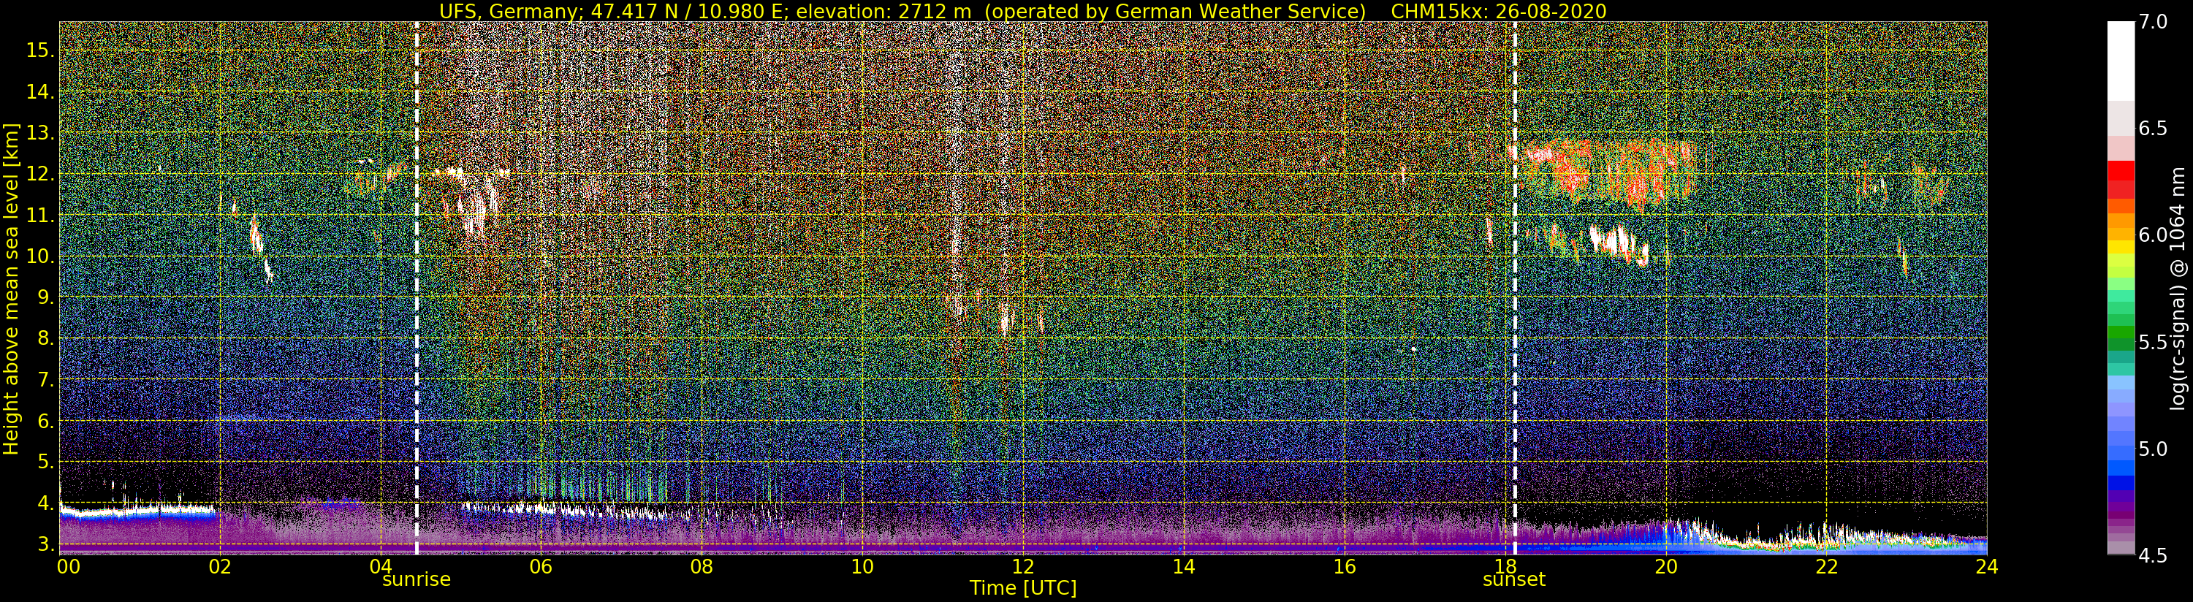Image resolution: width=2193 pixels, height=602 pixels.
Task: Click the '14.' tick on the height axis
Action: tap(40, 92)
